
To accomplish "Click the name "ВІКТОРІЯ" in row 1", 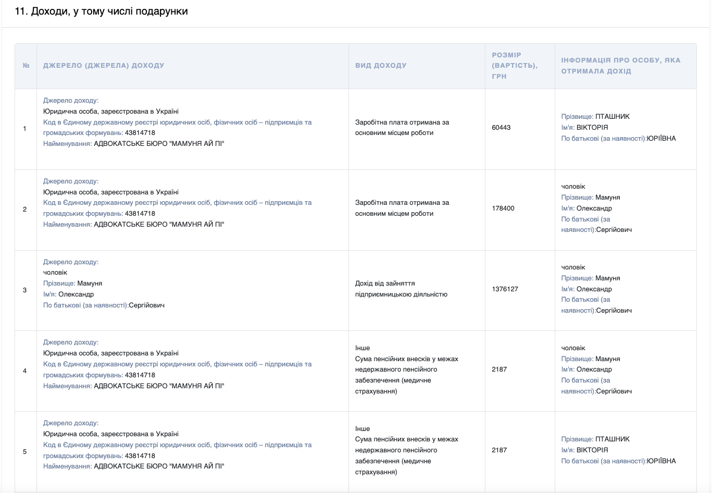I will point(592,127).
